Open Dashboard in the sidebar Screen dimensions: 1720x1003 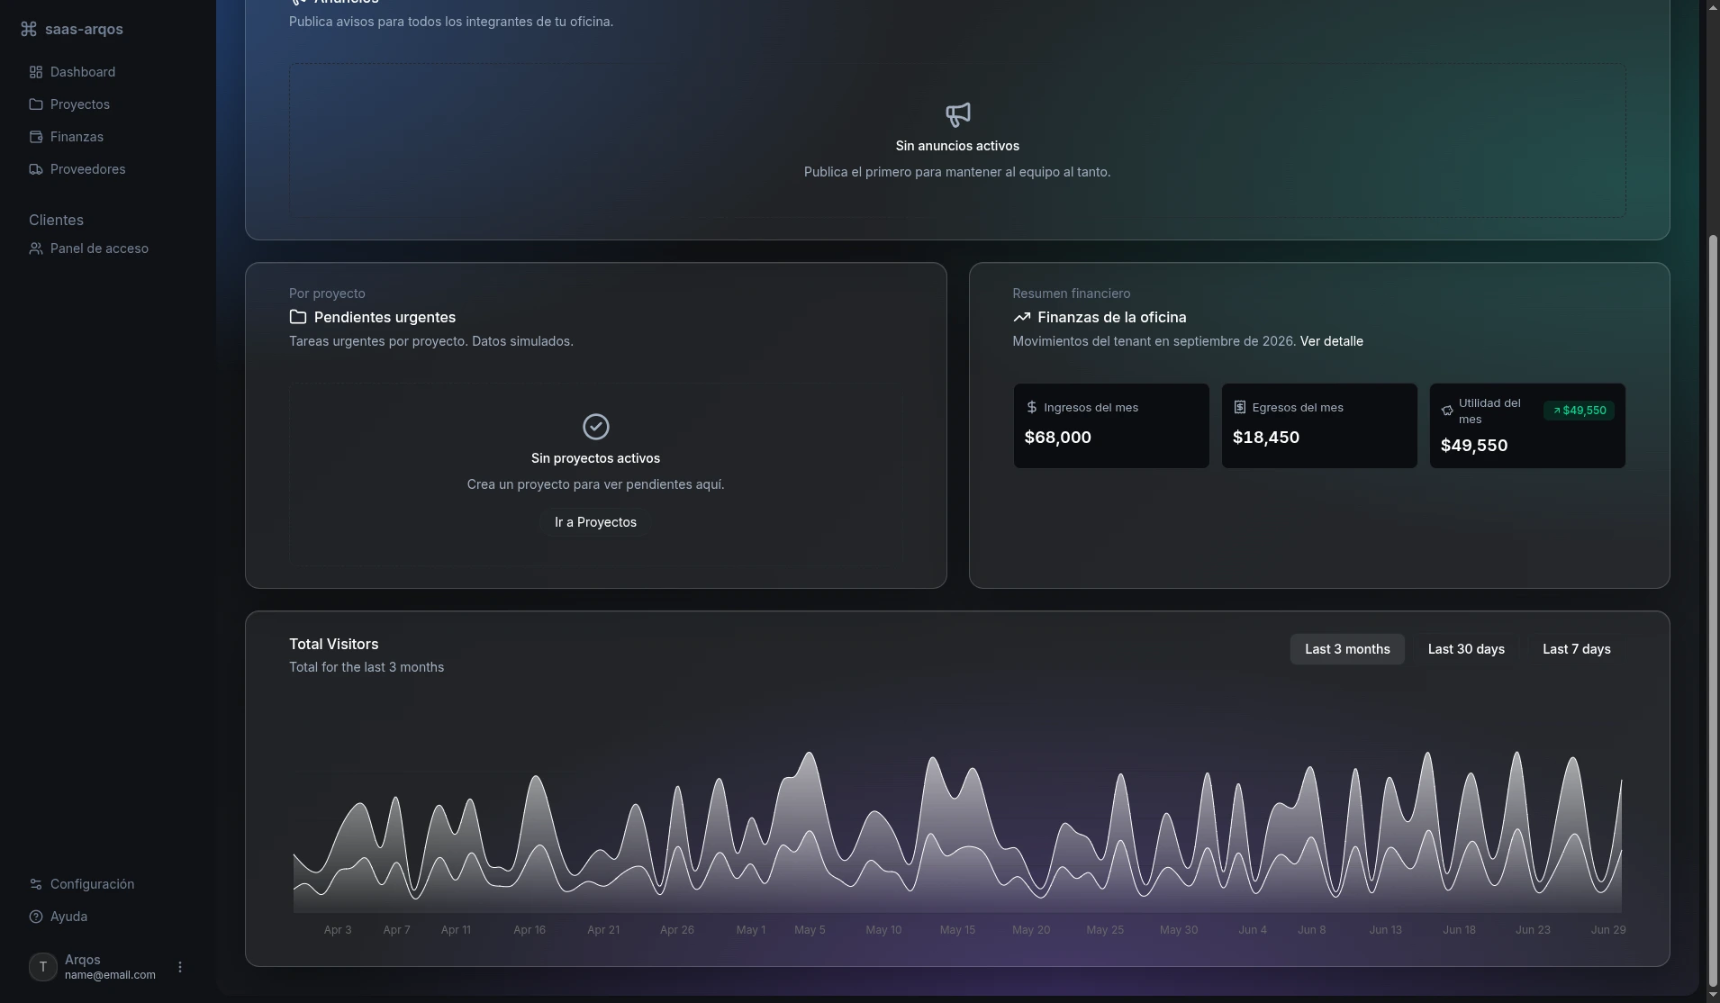pos(108,72)
